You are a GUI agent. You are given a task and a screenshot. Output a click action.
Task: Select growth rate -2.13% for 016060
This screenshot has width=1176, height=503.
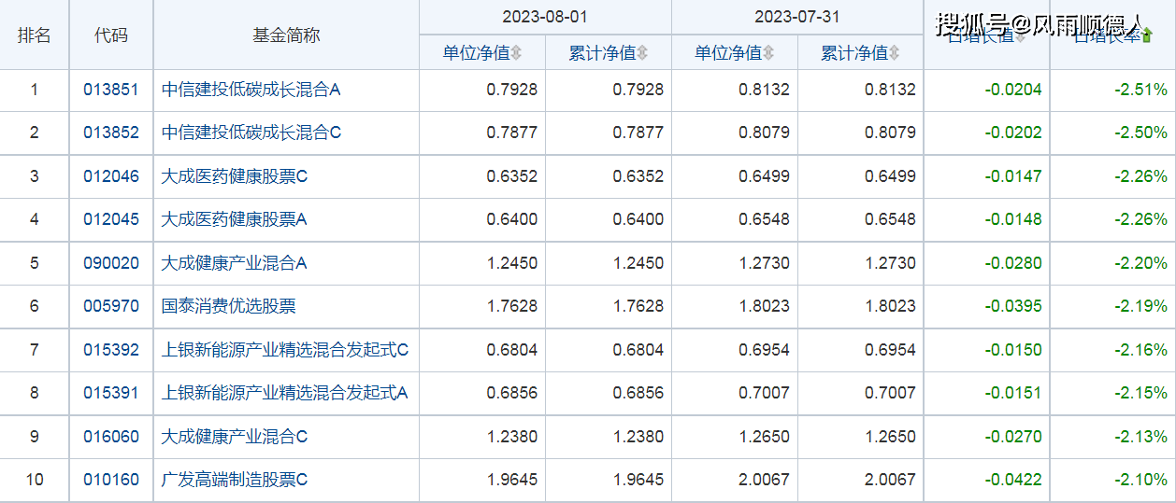coord(1140,437)
